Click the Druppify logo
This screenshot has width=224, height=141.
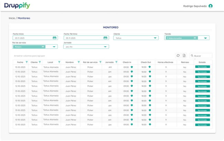[17, 6]
